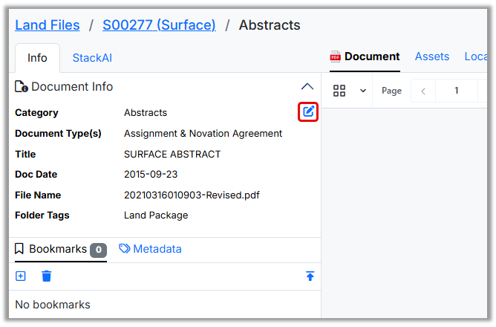496x327 pixels.
Task: Click the Bookmarks count badge
Action: coord(99,250)
